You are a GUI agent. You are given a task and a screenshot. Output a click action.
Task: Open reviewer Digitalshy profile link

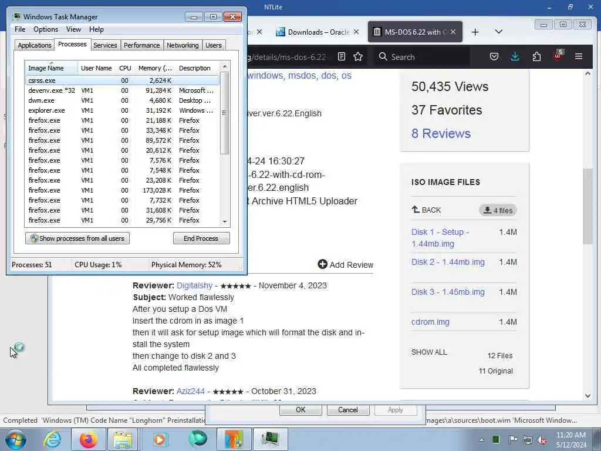194,285
